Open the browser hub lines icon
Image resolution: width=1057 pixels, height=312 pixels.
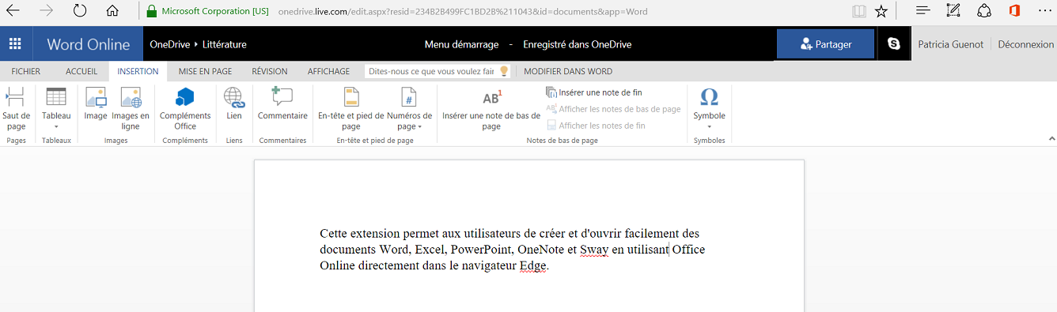tap(923, 10)
